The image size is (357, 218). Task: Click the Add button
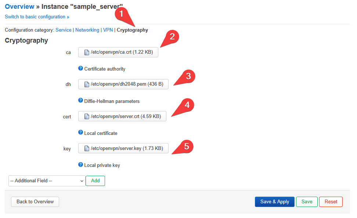click(x=95, y=181)
